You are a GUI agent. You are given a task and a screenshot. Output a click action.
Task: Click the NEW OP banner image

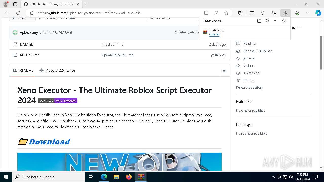[x=119, y=162]
